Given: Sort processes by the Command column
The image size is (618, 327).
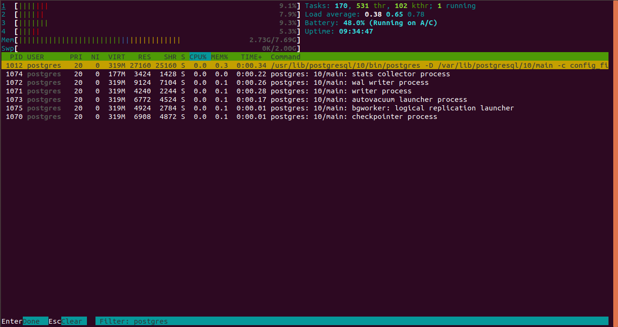Looking at the screenshot, I should [x=285, y=56].
